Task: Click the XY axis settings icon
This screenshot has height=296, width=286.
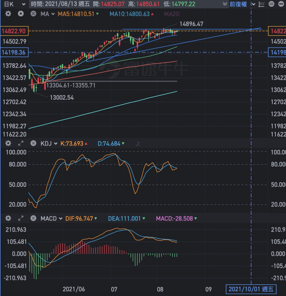Action: (x=262, y=4)
